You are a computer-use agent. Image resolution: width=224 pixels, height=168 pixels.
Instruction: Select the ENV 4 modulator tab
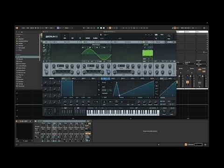[x=93, y=78]
